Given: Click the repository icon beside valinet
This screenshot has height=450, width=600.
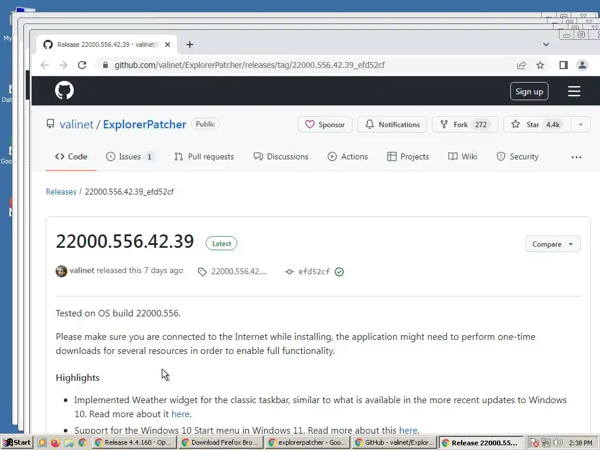Looking at the screenshot, I should (x=50, y=124).
